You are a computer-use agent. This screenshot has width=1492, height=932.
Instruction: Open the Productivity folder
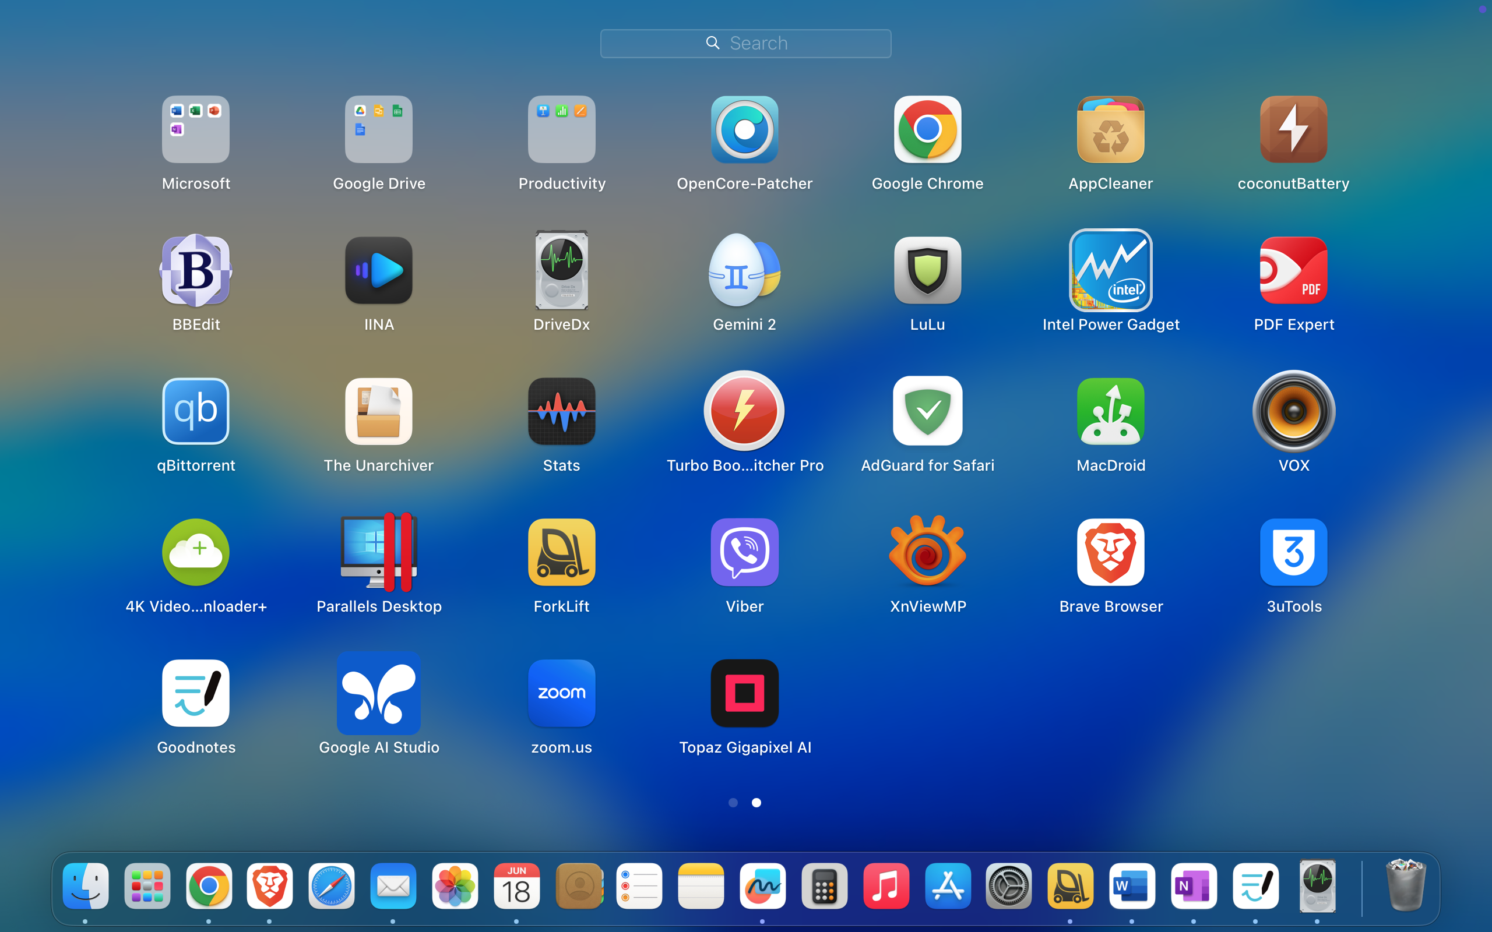561,129
